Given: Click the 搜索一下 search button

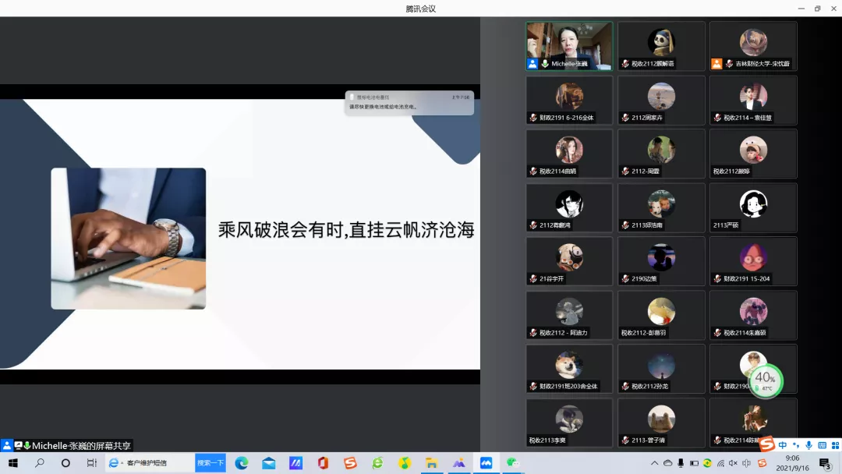Looking at the screenshot, I should click(x=210, y=463).
